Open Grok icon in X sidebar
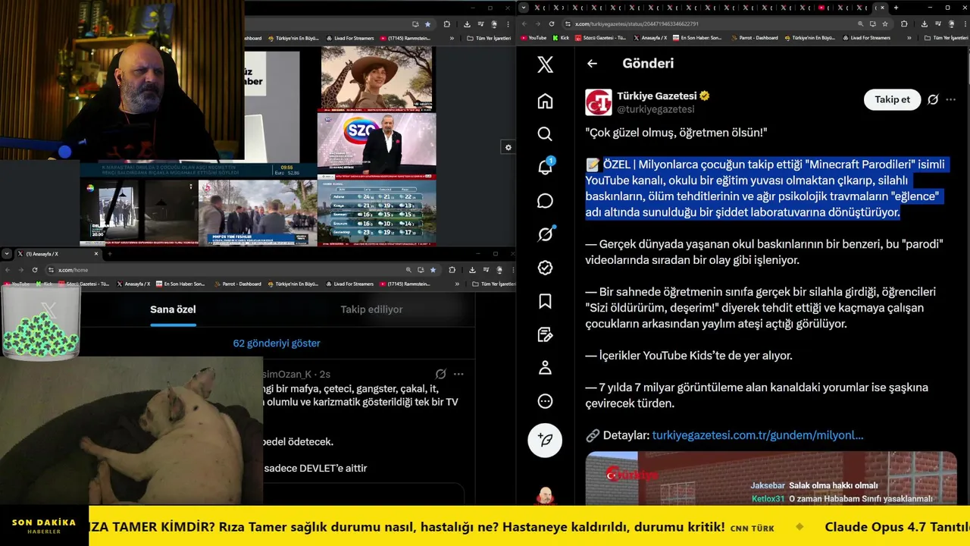 [x=545, y=234]
